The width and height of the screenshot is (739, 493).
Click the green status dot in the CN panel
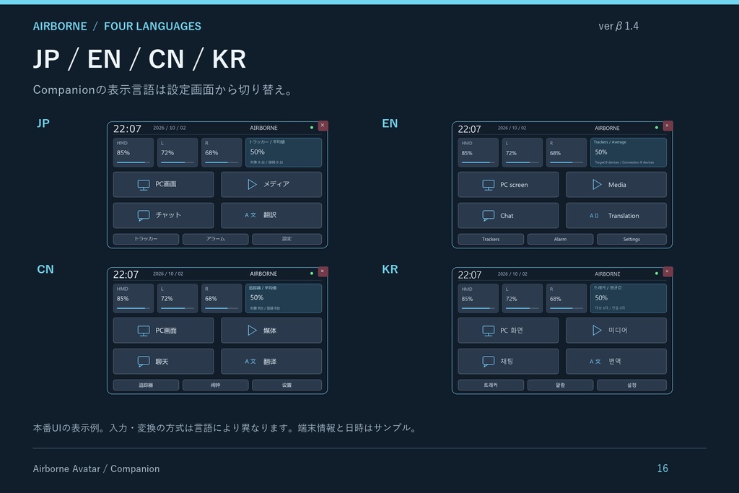click(x=312, y=274)
